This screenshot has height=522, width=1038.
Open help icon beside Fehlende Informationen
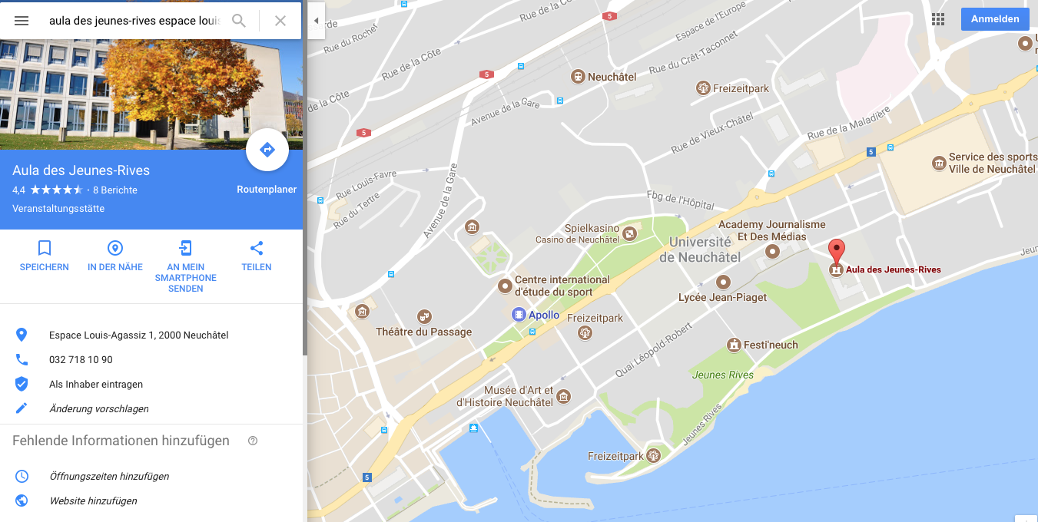253,441
